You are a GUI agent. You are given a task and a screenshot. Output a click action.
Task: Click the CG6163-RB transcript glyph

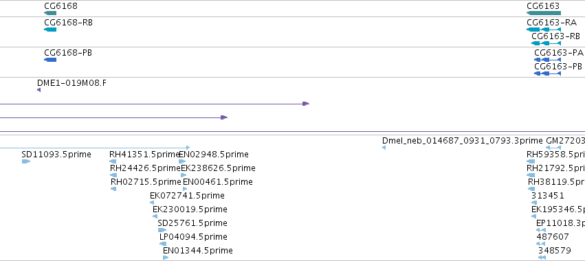click(546, 43)
